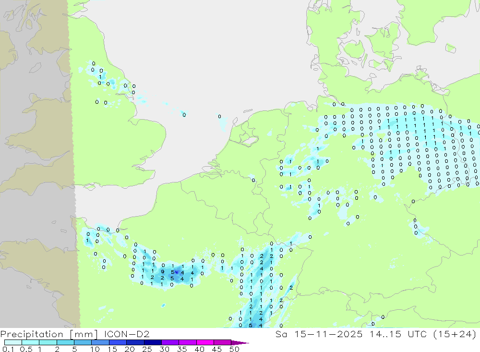Click the 5–10 mm blue legend swatch
Image resolution: width=480 pixels, height=352 pixels.
[x=83, y=342]
